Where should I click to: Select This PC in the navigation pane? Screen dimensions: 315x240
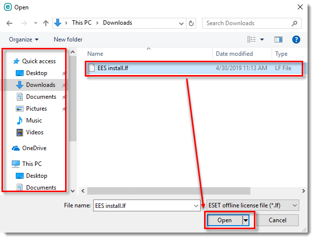point(32,164)
